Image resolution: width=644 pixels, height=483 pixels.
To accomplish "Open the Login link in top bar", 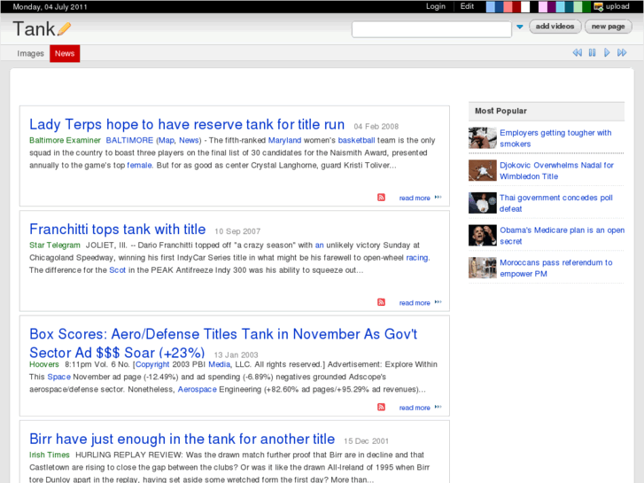I will (x=436, y=6).
